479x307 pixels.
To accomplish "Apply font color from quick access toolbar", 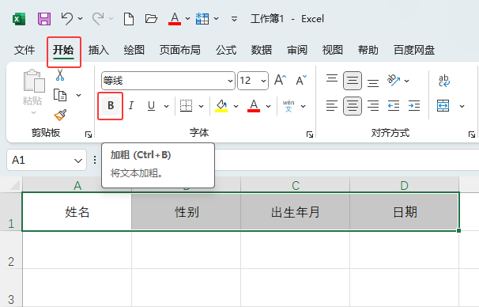I will click(x=175, y=19).
